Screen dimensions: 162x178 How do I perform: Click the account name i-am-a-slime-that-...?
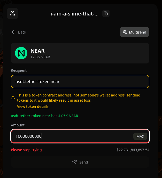pos(75,14)
